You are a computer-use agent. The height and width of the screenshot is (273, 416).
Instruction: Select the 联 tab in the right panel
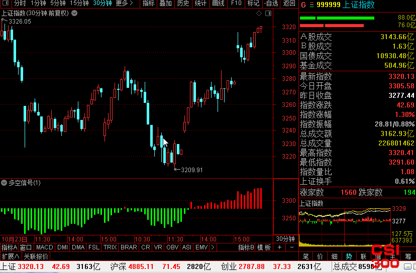(x=363, y=256)
